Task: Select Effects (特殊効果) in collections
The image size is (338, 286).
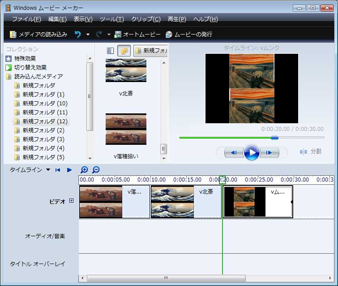Action: pos(21,58)
